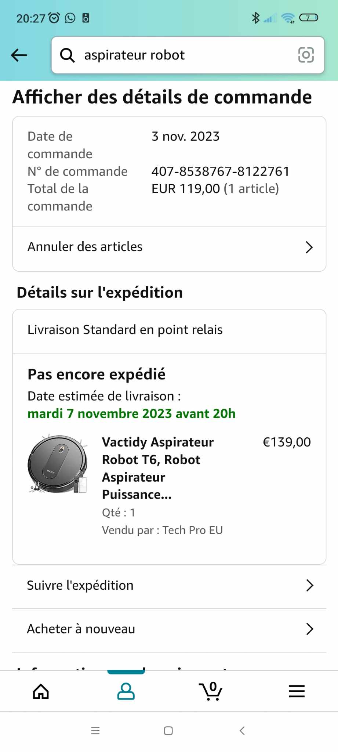The image size is (338, 752).
Task: Open the shopping cart icon
Action: [211, 691]
